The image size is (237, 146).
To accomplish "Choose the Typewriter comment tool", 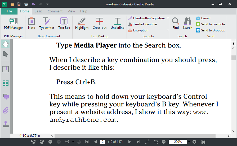I will click(47, 23).
